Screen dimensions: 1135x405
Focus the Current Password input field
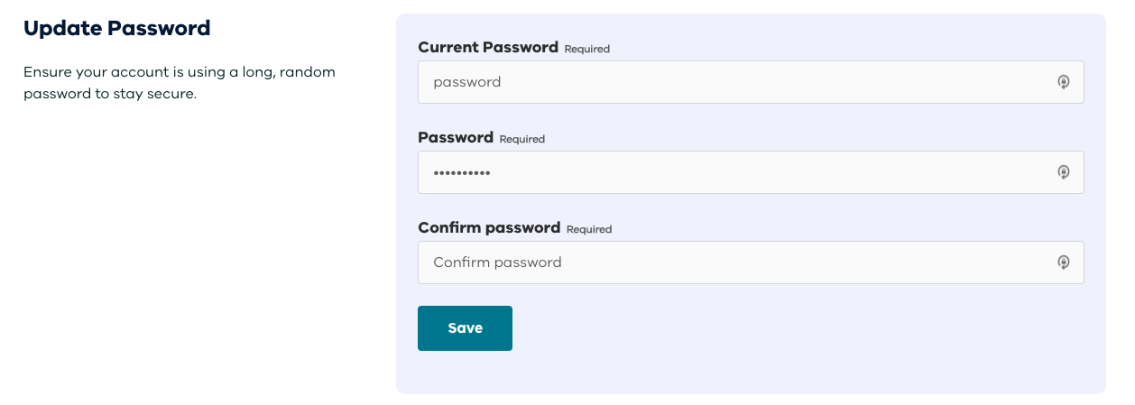pyautogui.click(x=722, y=82)
